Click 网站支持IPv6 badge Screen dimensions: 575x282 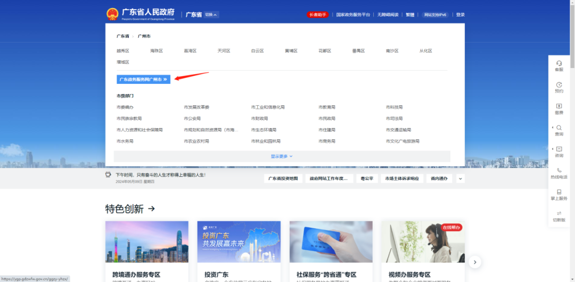point(435,15)
